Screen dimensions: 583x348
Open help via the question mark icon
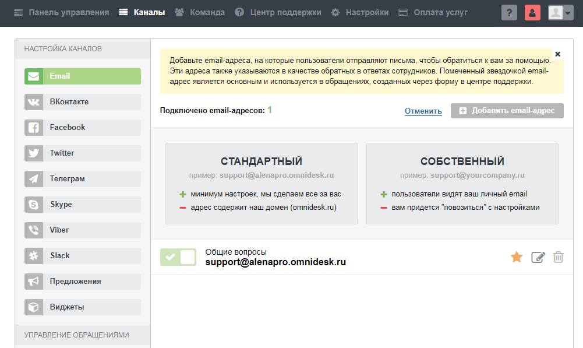(509, 12)
